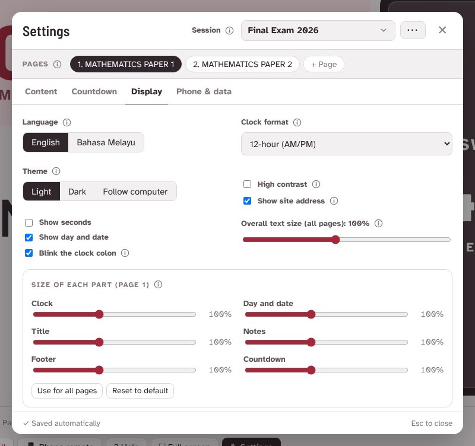Viewport: 475px width, 446px height.
Task: Click the Day and date size slider
Action: click(326, 314)
